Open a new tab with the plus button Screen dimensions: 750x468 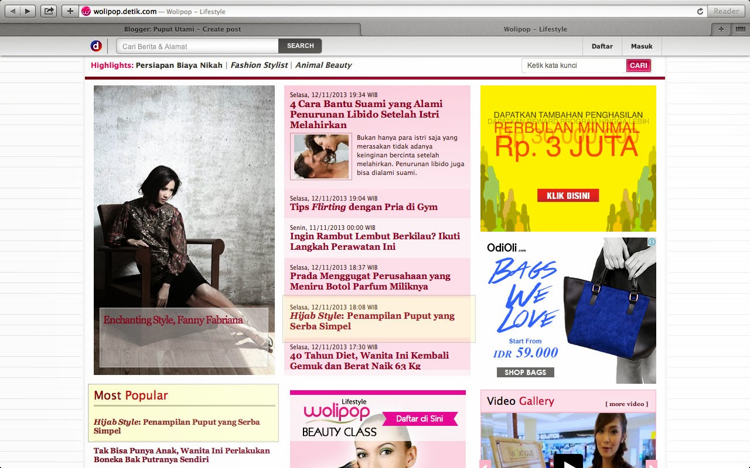pos(721,29)
